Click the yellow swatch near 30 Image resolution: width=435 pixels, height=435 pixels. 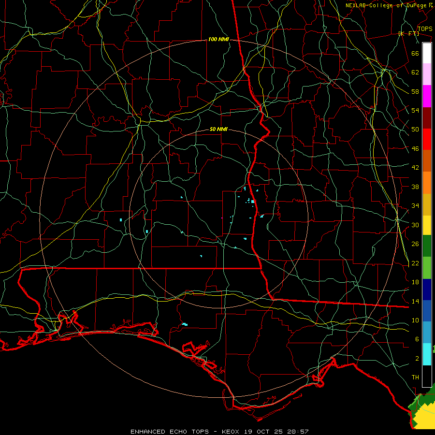tap(427, 225)
